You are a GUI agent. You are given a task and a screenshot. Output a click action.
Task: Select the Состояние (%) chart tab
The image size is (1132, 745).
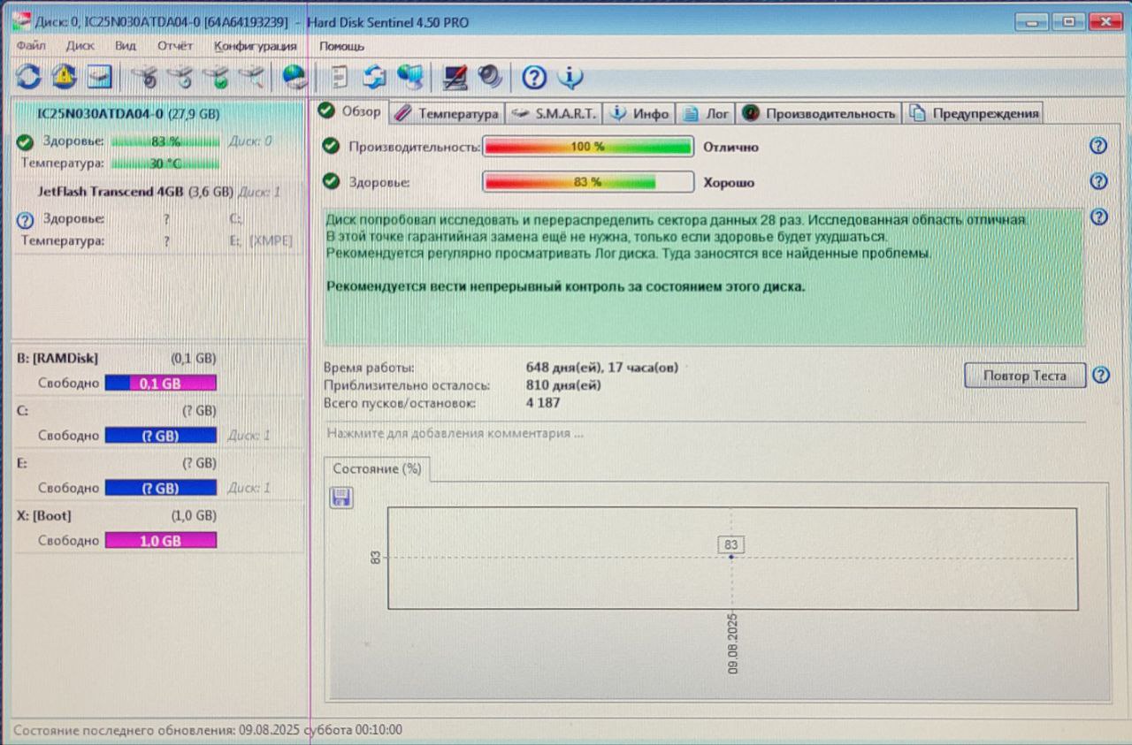coord(377,469)
